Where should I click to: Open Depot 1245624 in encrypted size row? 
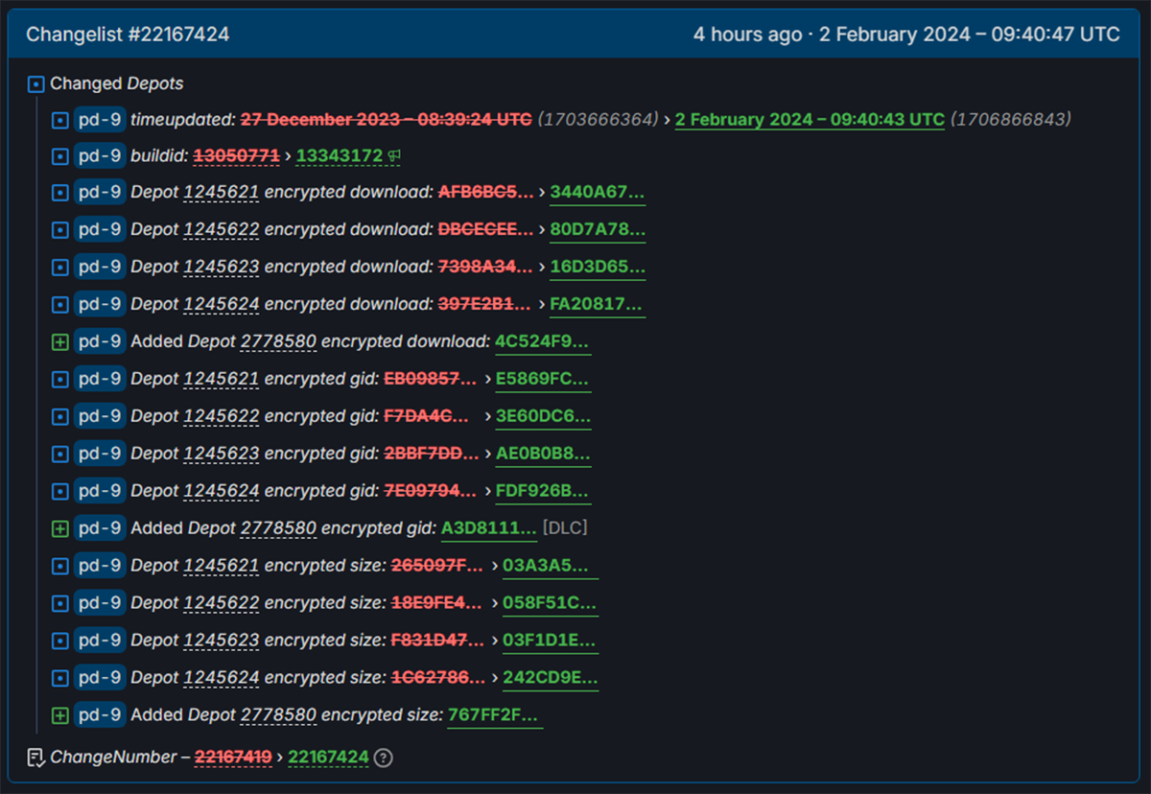pyautogui.click(x=221, y=678)
